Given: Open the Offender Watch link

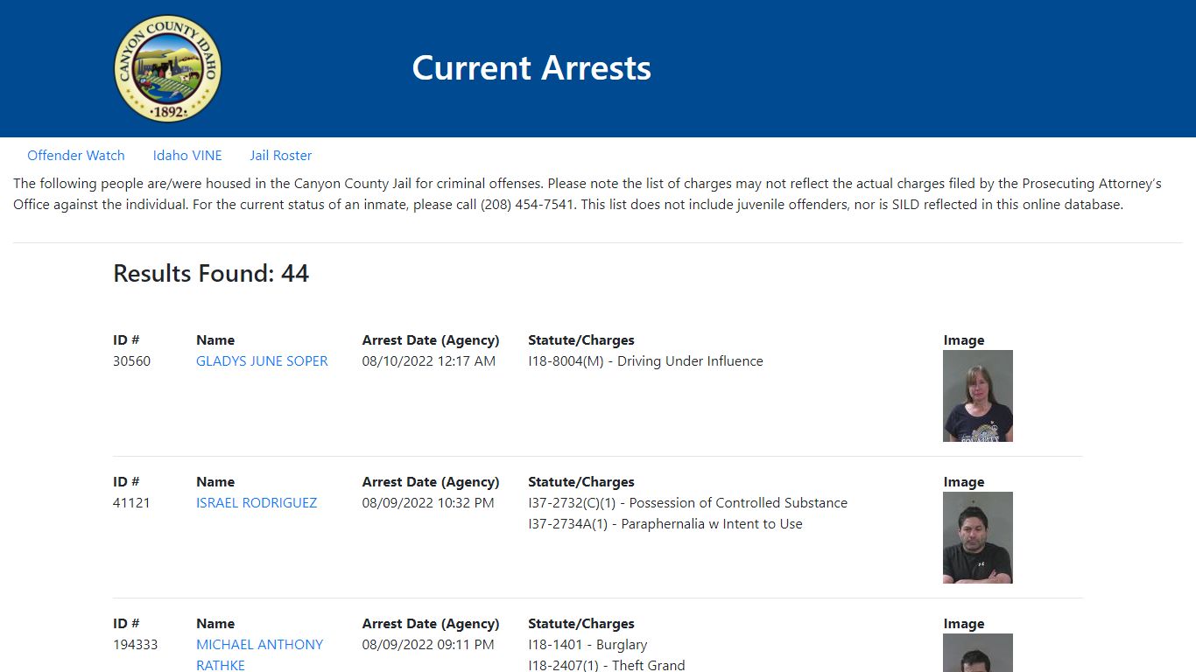Looking at the screenshot, I should click(76, 156).
